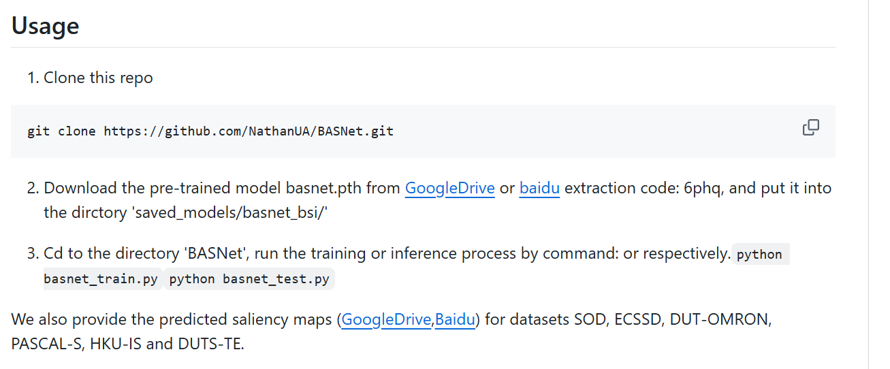Click the git clone command text
Viewport: 890px width, 369px height.
[x=61, y=131]
